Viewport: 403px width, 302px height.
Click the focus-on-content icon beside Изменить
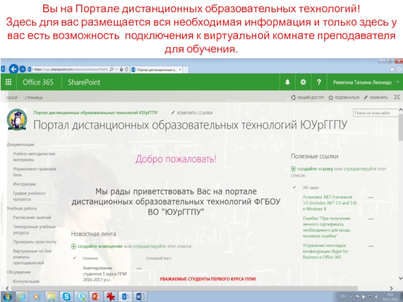[x=397, y=97]
